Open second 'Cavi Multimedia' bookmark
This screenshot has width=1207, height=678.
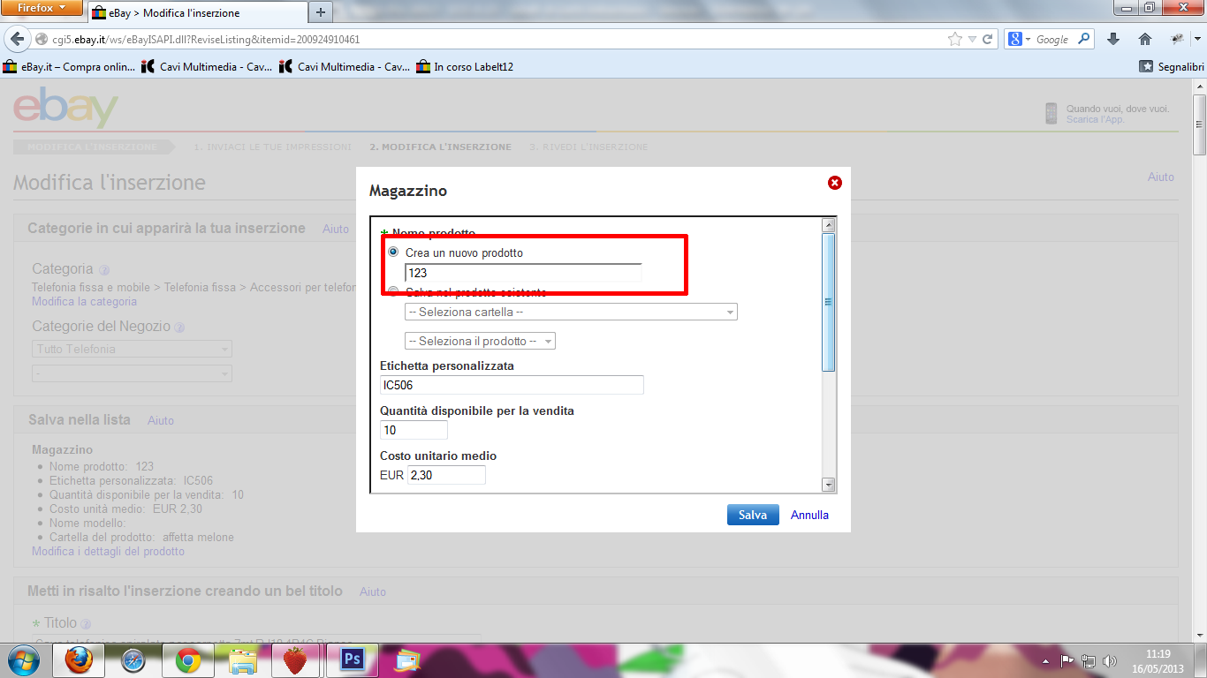pyautogui.click(x=344, y=66)
